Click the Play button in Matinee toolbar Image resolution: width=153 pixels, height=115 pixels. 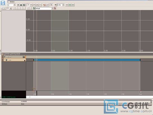[18, 5]
